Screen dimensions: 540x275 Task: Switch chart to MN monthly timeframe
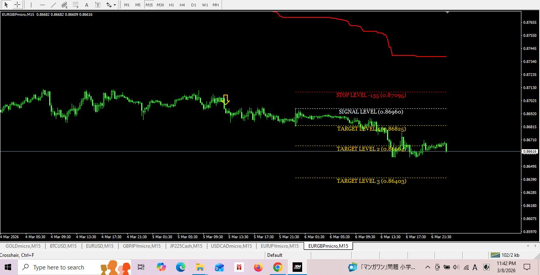tap(216, 5)
